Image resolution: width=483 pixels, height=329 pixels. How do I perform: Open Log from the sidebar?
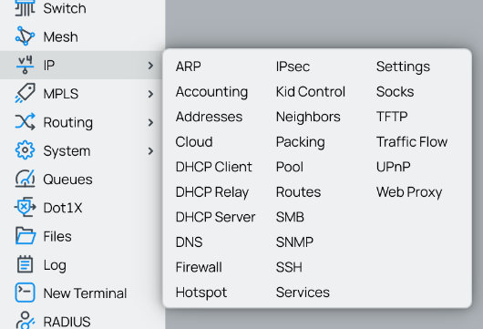pyautogui.click(x=55, y=265)
